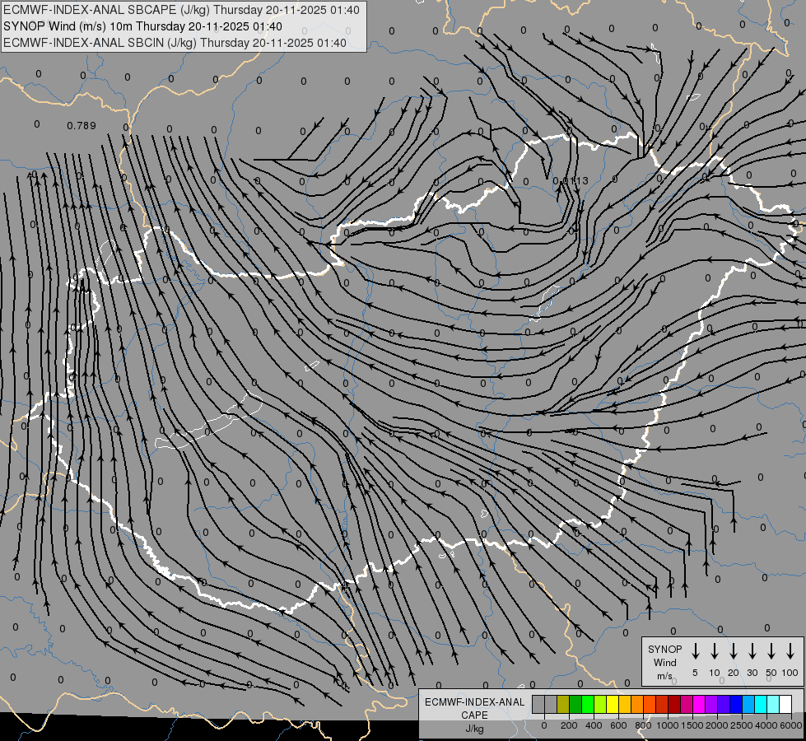Click the SBCAPE title line
Image resolution: width=806 pixels, height=741 pixels.
[x=181, y=10]
